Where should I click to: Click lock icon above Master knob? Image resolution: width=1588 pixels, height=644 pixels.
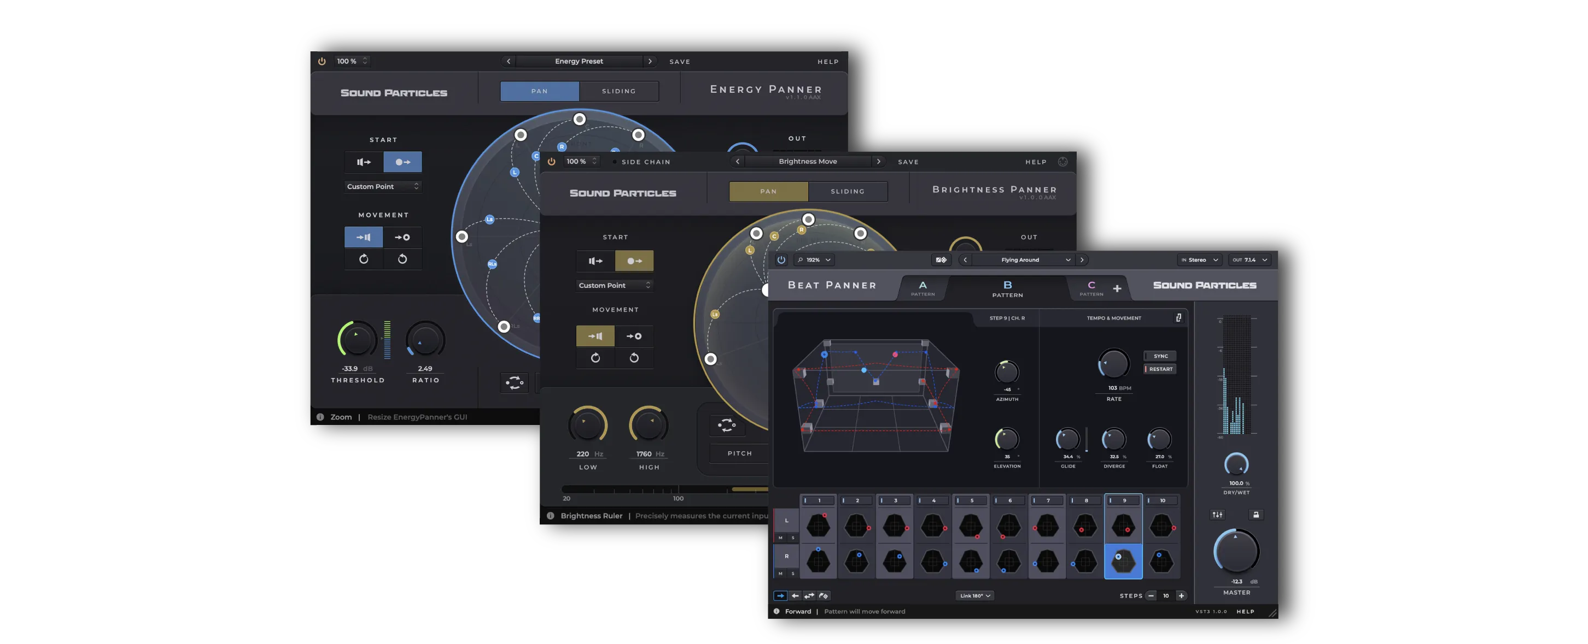(1256, 515)
